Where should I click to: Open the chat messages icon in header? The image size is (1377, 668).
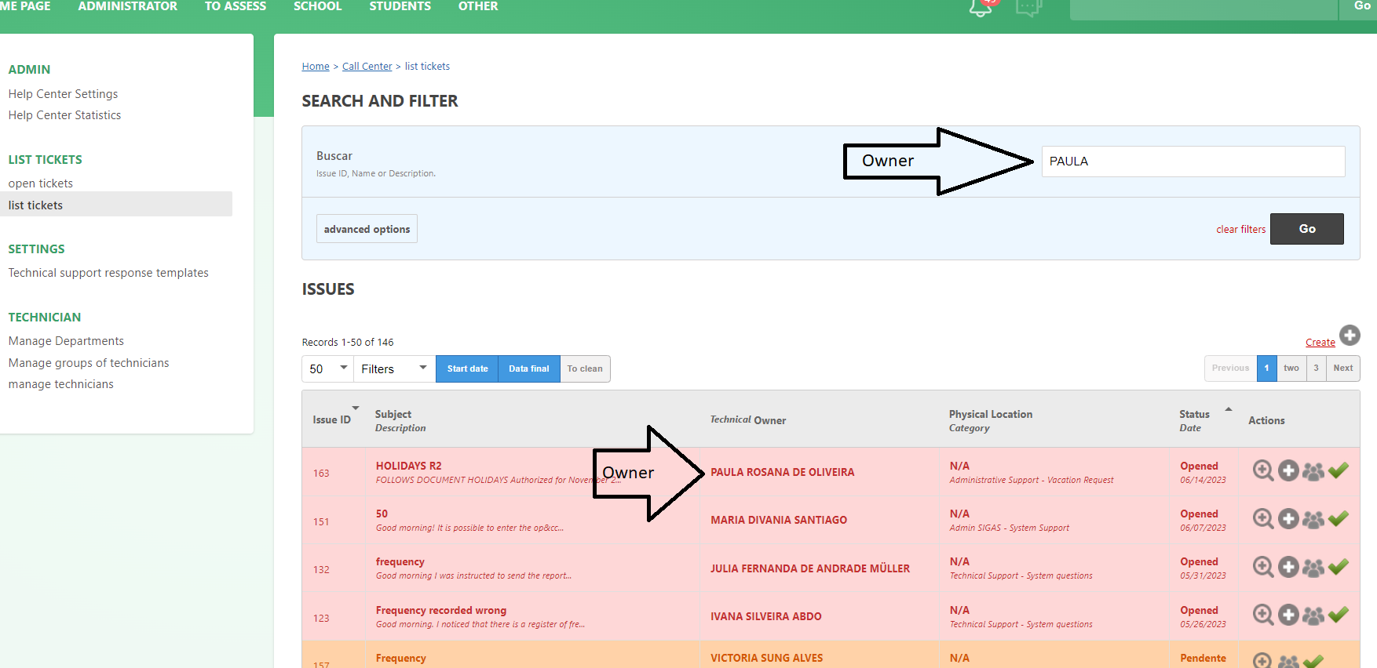click(x=1028, y=7)
